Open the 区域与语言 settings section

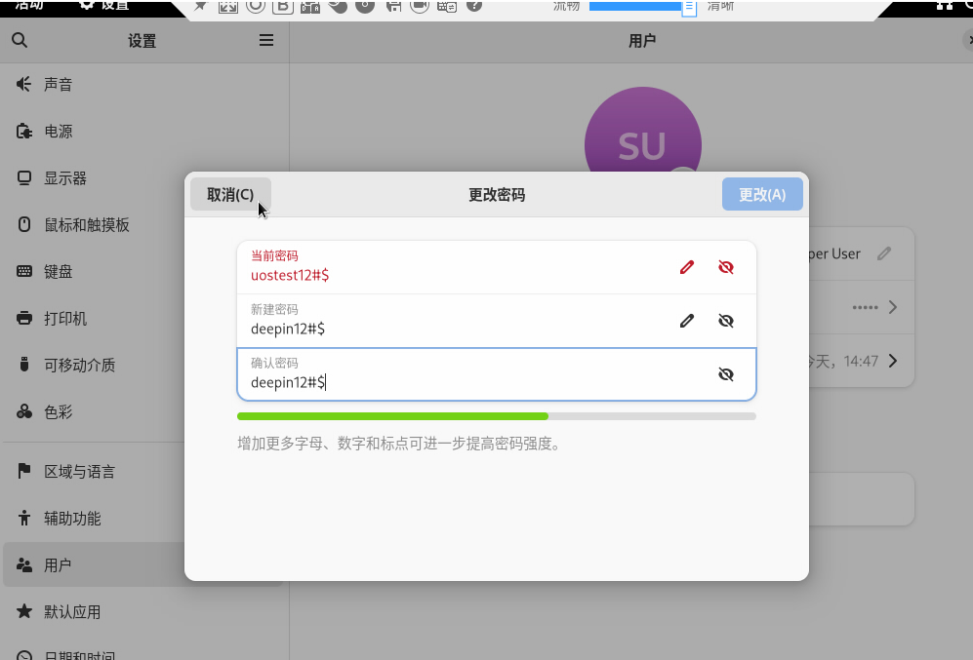[79, 472]
